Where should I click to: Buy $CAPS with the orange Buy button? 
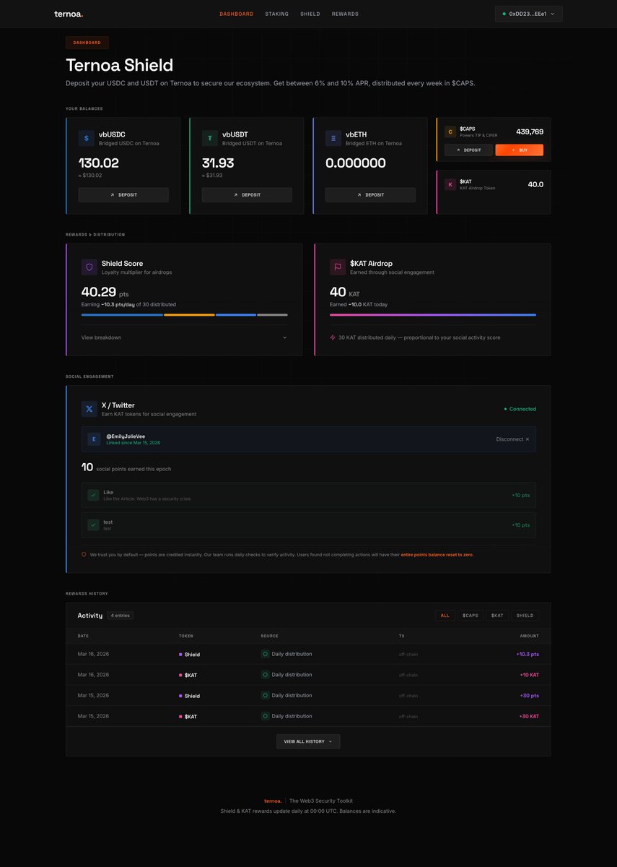click(520, 150)
